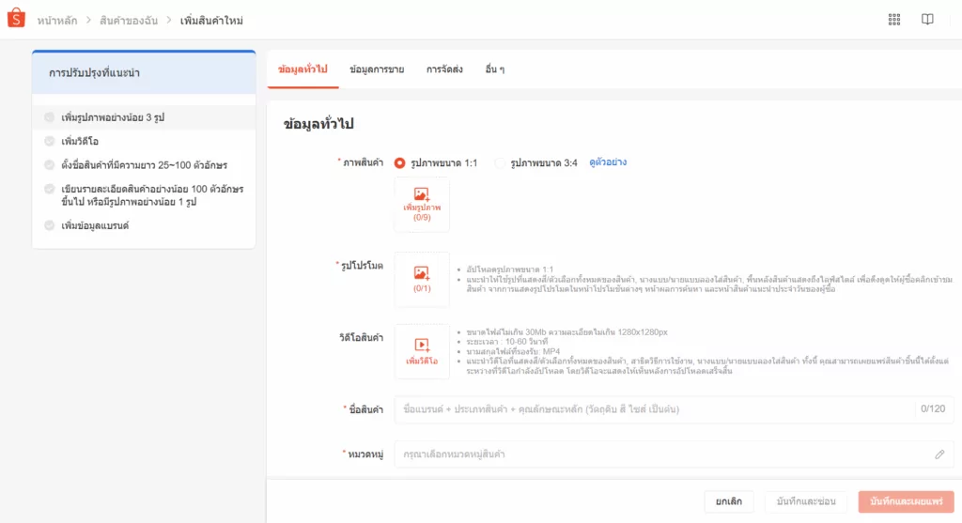The image size is (962, 523).
Task: Click the ชื่อสินค้า product name input field
Action: pyautogui.click(x=653, y=409)
